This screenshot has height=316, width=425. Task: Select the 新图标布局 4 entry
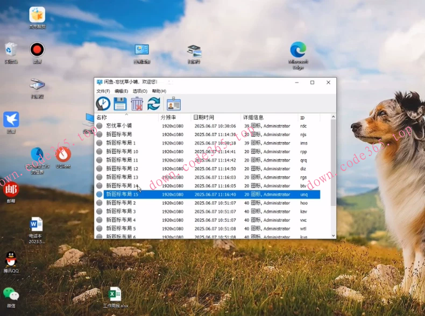(x=208, y=220)
